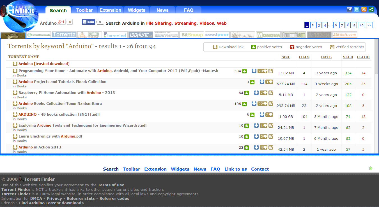
Task: Click the green share icon in header
Action: pyautogui.click(x=371, y=9)
